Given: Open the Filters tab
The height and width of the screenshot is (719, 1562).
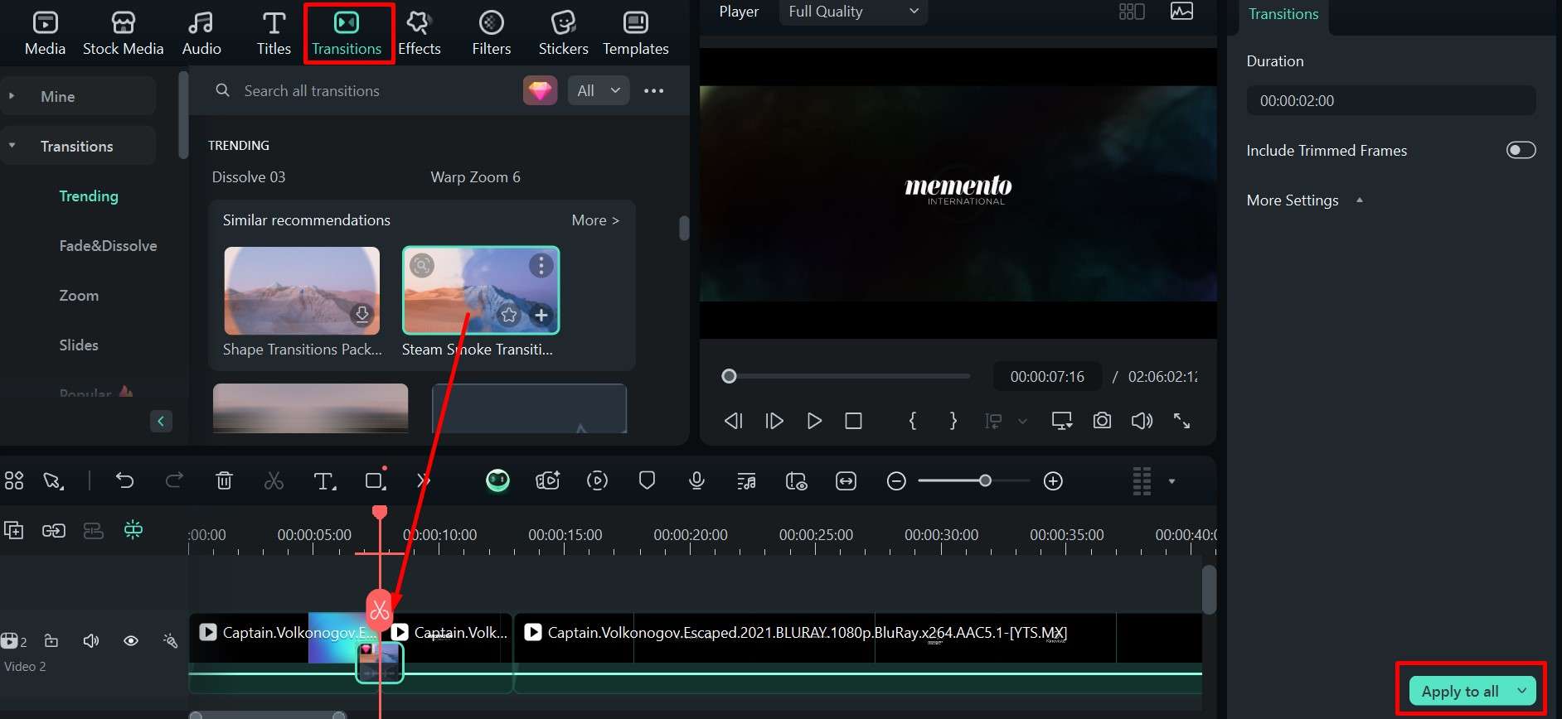Looking at the screenshot, I should 491,33.
